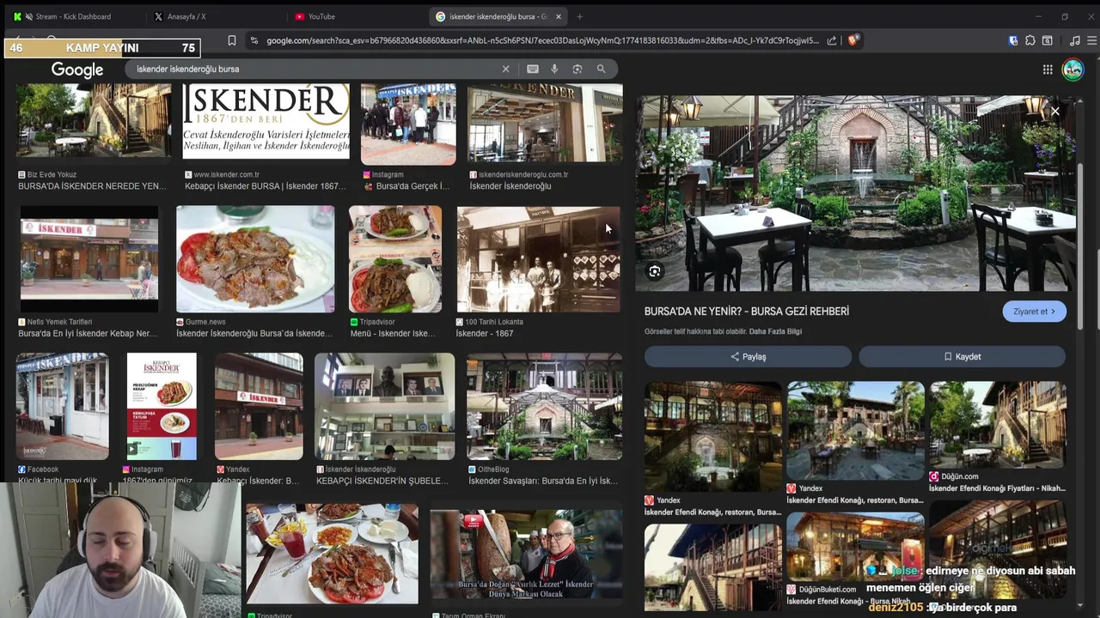The image size is (1100, 618).
Task: Open Instagram Bursa'da Gerçek İ... result image
Action: [x=408, y=124]
